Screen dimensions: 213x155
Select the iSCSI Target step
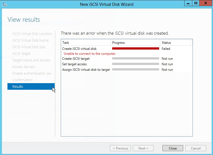pyautogui.click(x=21, y=53)
